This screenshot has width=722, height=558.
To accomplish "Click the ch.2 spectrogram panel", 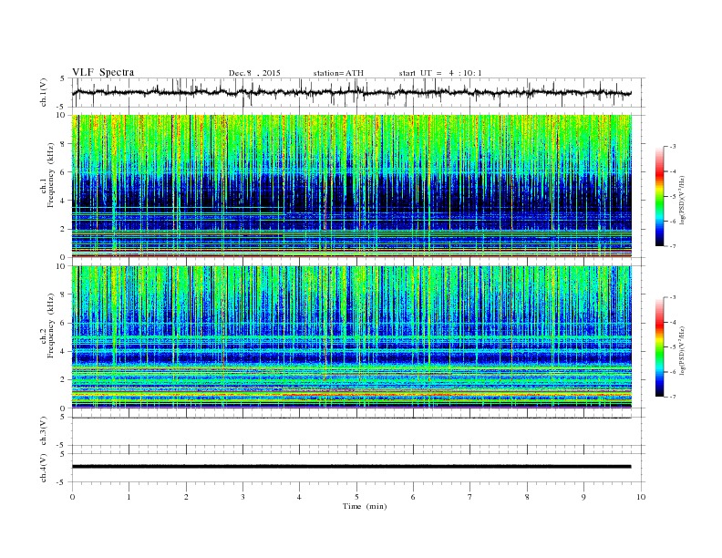I will (x=351, y=336).
